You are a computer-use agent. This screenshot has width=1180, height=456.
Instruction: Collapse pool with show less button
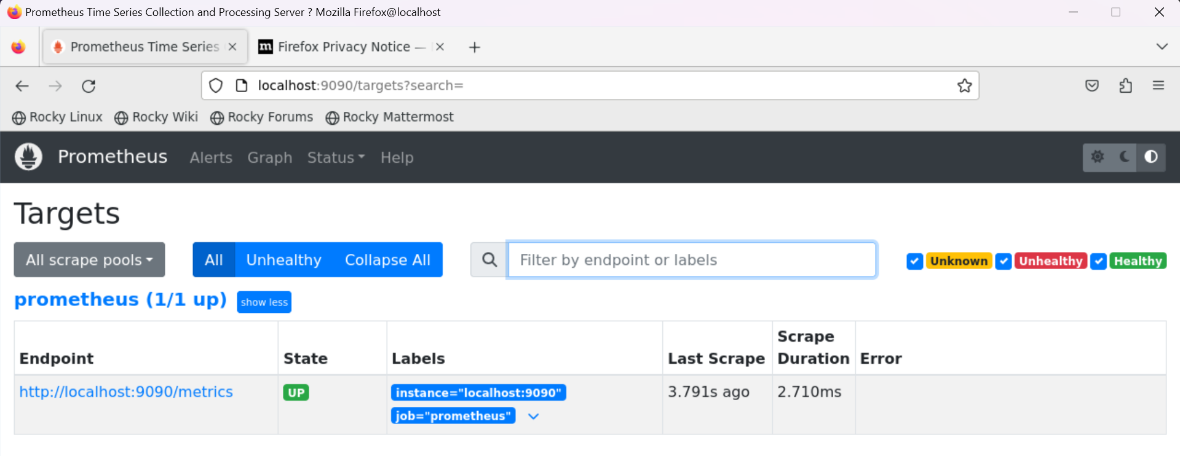[x=264, y=302]
